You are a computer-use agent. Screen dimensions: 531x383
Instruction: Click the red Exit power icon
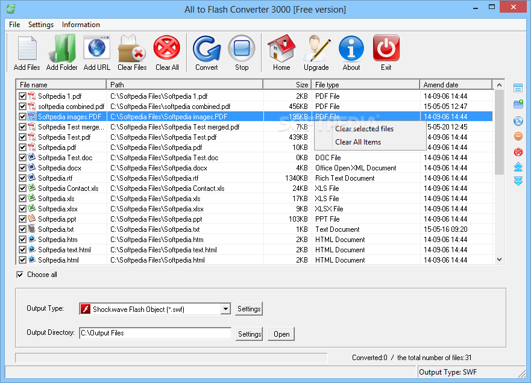386,48
